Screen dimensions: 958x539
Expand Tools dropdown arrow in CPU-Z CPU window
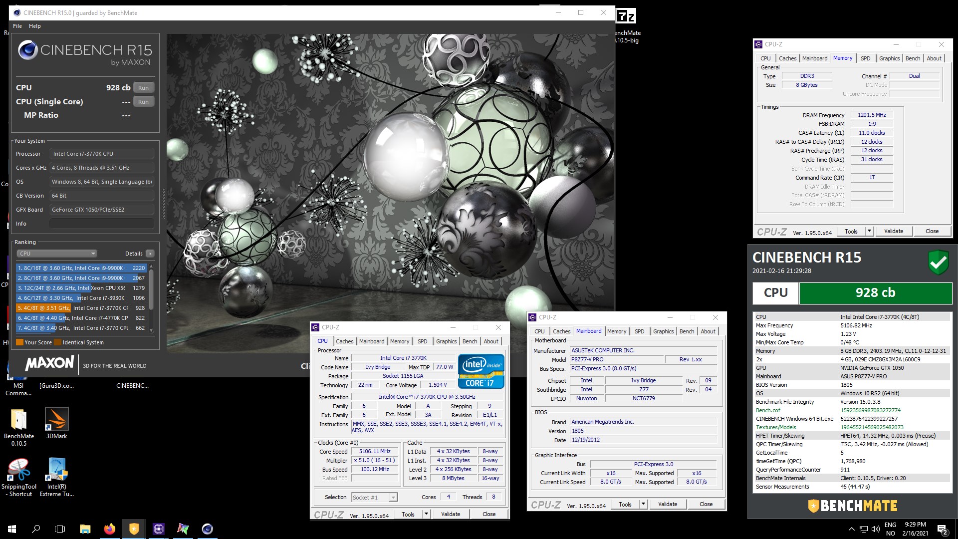[x=426, y=514]
